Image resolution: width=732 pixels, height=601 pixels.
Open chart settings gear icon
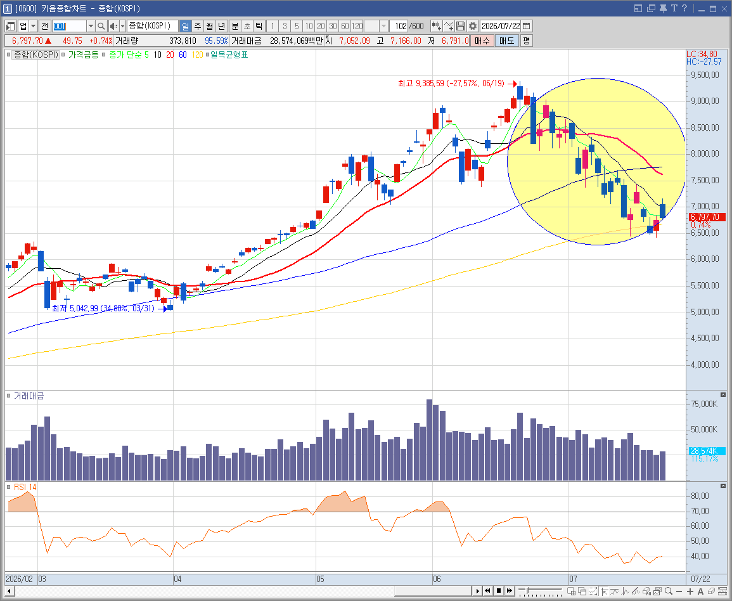472,26
